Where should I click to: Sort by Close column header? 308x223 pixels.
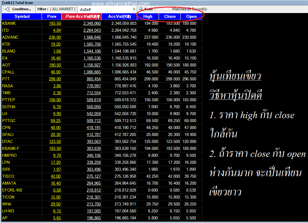[170, 17]
